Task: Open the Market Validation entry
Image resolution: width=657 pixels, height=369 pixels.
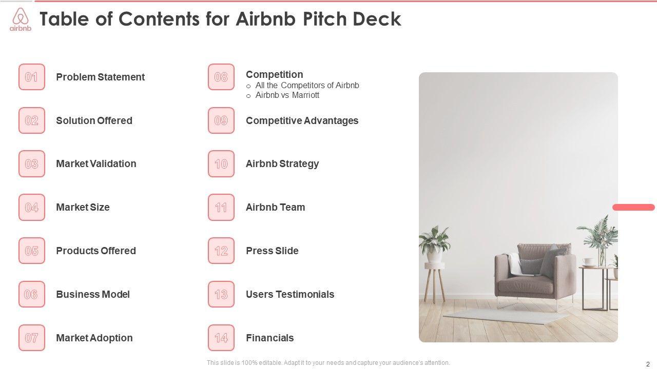Action: click(96, 163)
